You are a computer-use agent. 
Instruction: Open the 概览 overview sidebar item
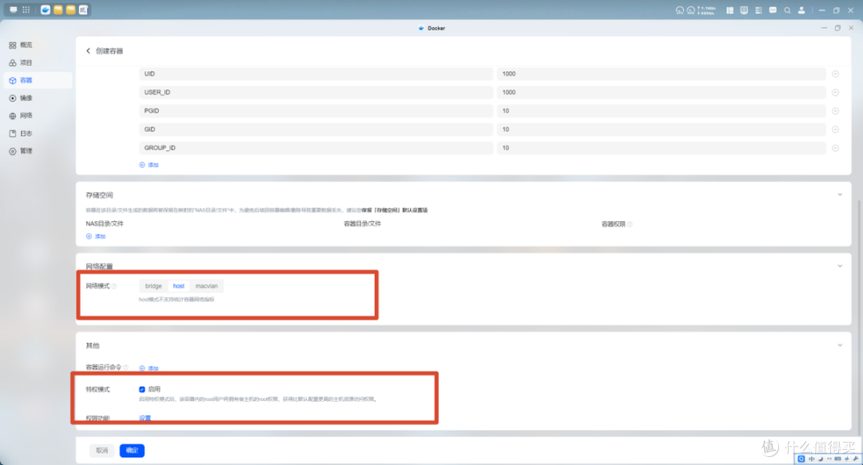[x=21, y=45]
